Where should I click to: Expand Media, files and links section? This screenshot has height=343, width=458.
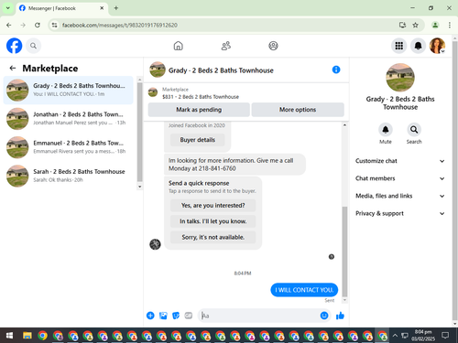(400, 196)
